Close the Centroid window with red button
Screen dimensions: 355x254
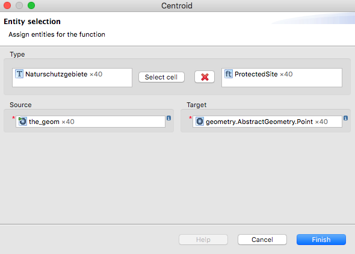7,5
